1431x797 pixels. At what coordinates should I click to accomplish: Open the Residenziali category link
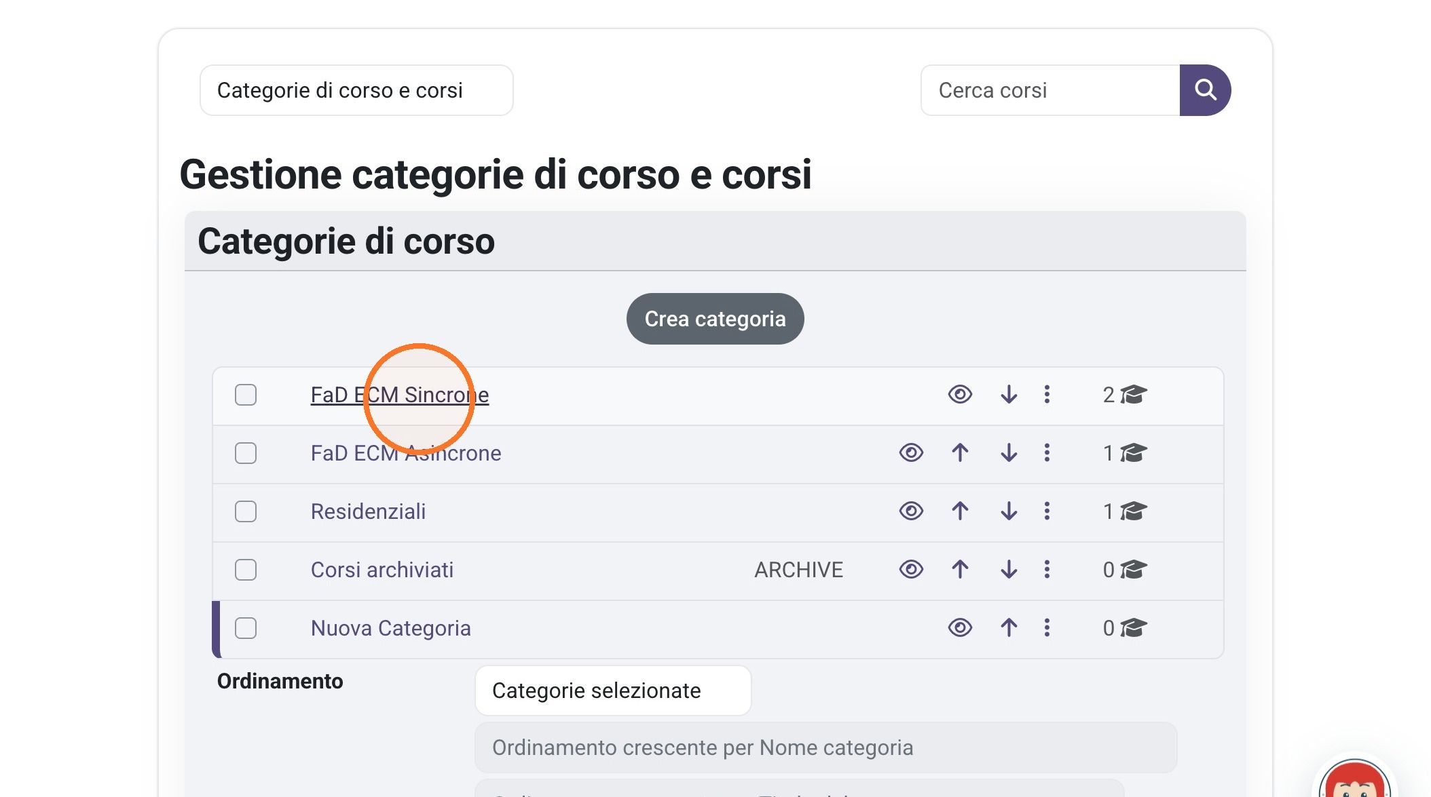(x=368, y=511)
